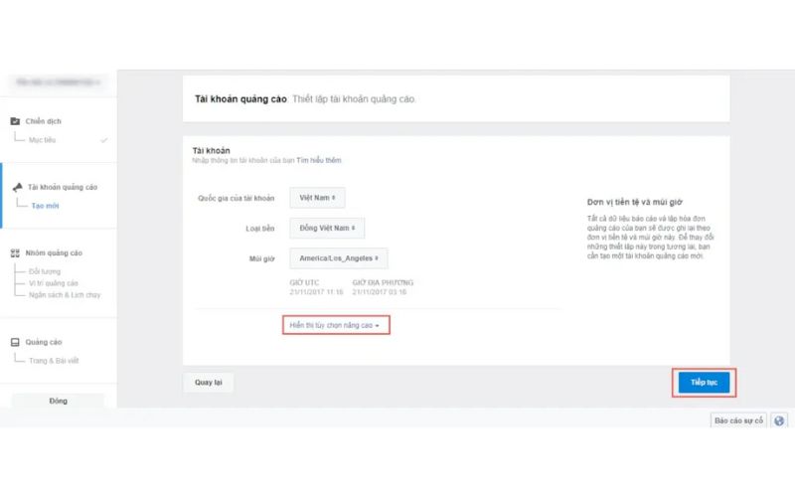Open the Tạo mới sub-item
Screen dimensions: 795x497
click(x=45, y=206)
